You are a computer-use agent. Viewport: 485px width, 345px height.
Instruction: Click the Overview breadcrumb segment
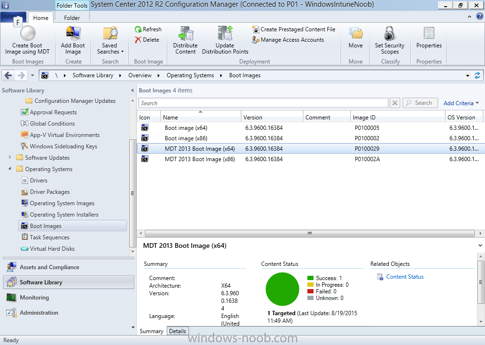click(x=140, y=75)
